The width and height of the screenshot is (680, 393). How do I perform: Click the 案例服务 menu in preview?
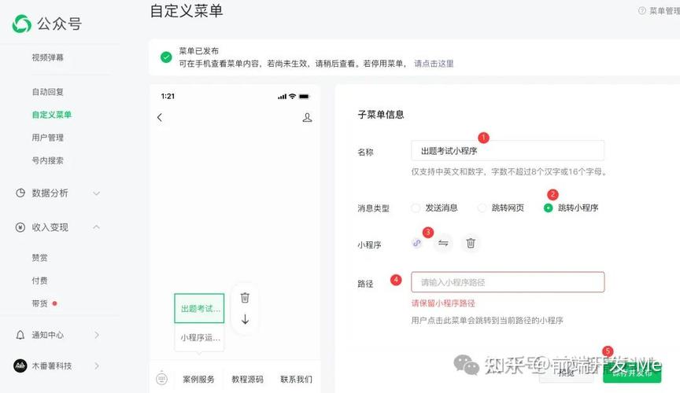[198, 379]
